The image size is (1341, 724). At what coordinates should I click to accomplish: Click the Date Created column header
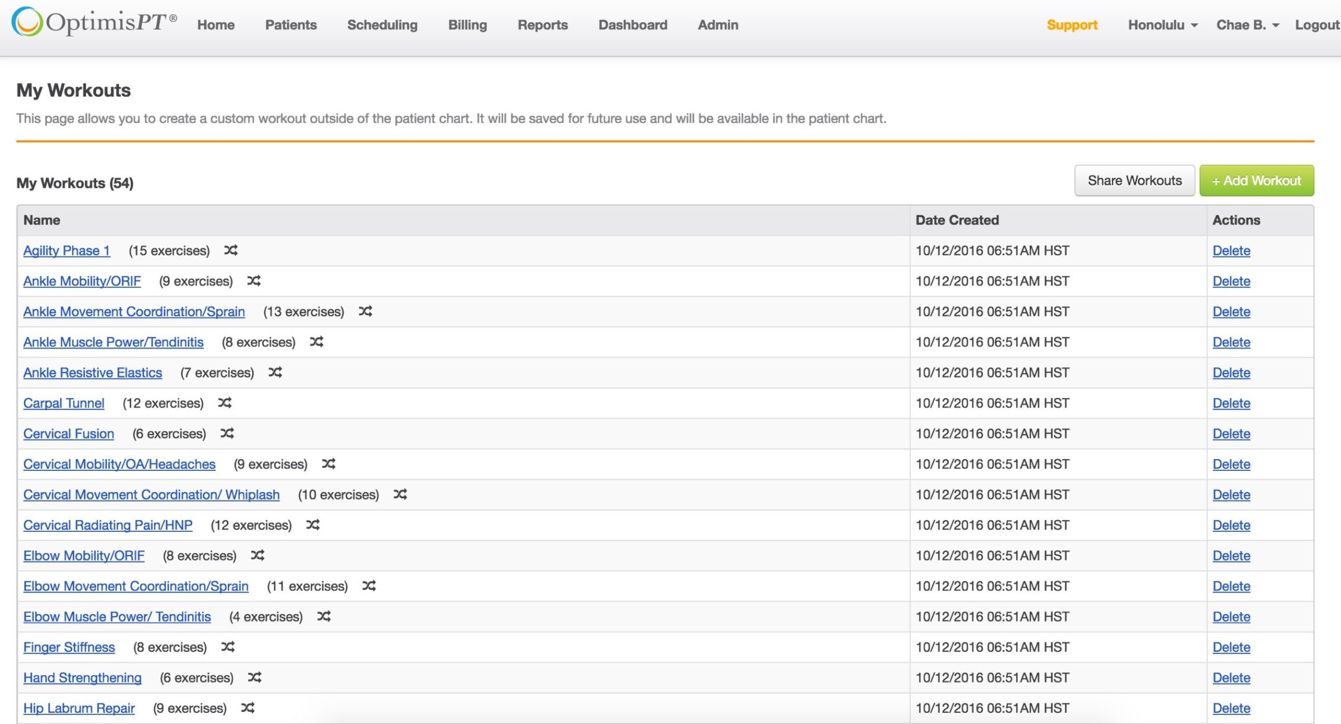(x=957, y=220)
